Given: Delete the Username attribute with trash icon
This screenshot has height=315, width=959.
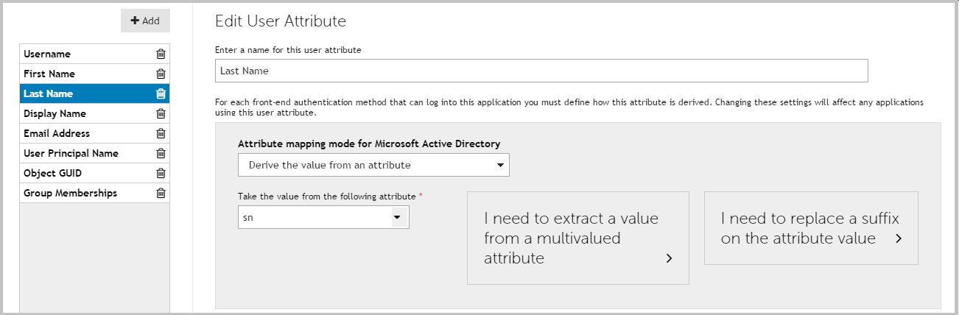Looking at the screenshot, I should pos(161,54).
